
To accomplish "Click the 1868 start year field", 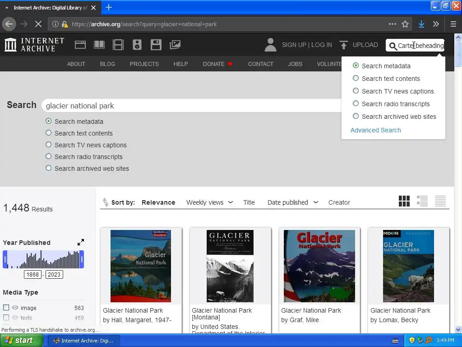I will pos(32,274).
